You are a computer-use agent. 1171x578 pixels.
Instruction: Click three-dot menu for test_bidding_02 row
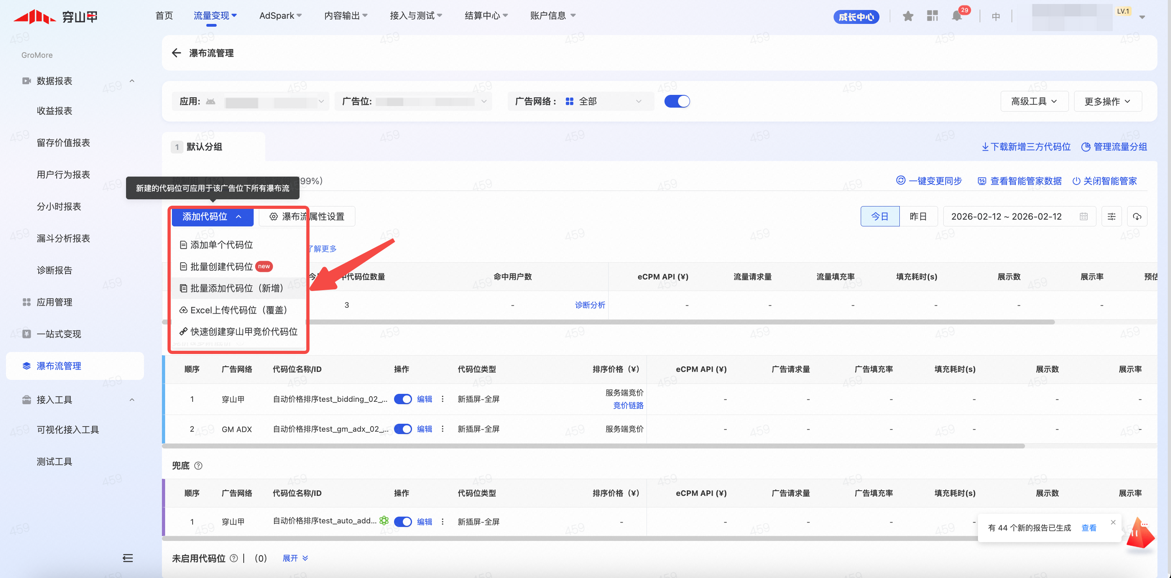pyautogui.click(x=442, y=399)
